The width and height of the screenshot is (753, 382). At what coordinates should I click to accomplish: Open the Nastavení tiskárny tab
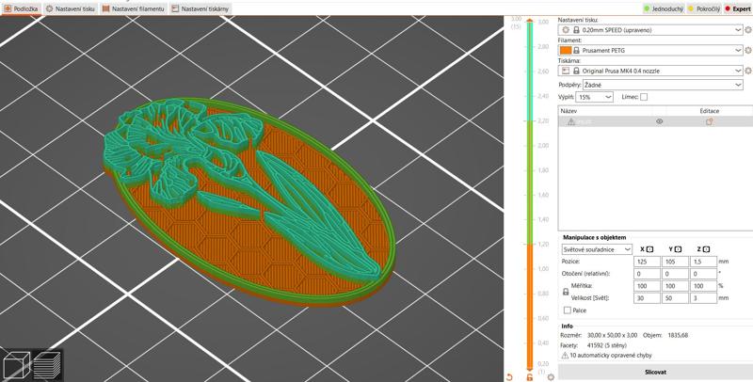pyautogui.click(x=200, y=8)
